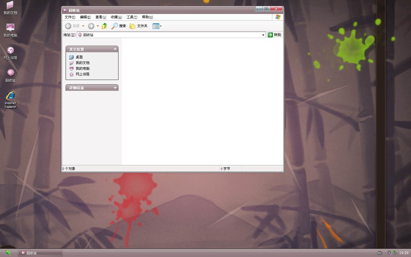
Task: Click the Back arrow toolbar icon
Action: pos(68,26)
